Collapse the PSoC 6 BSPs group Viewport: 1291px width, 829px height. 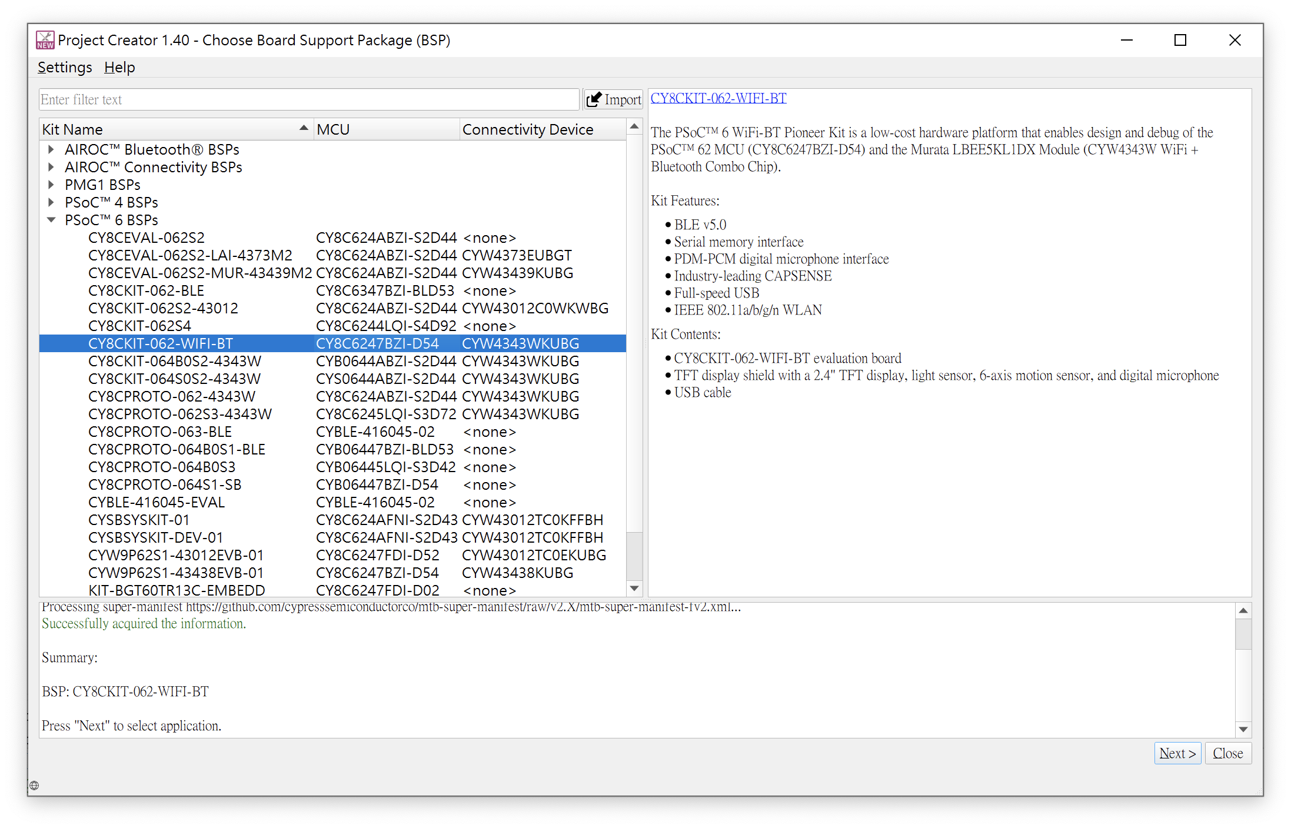pos(51,220)
